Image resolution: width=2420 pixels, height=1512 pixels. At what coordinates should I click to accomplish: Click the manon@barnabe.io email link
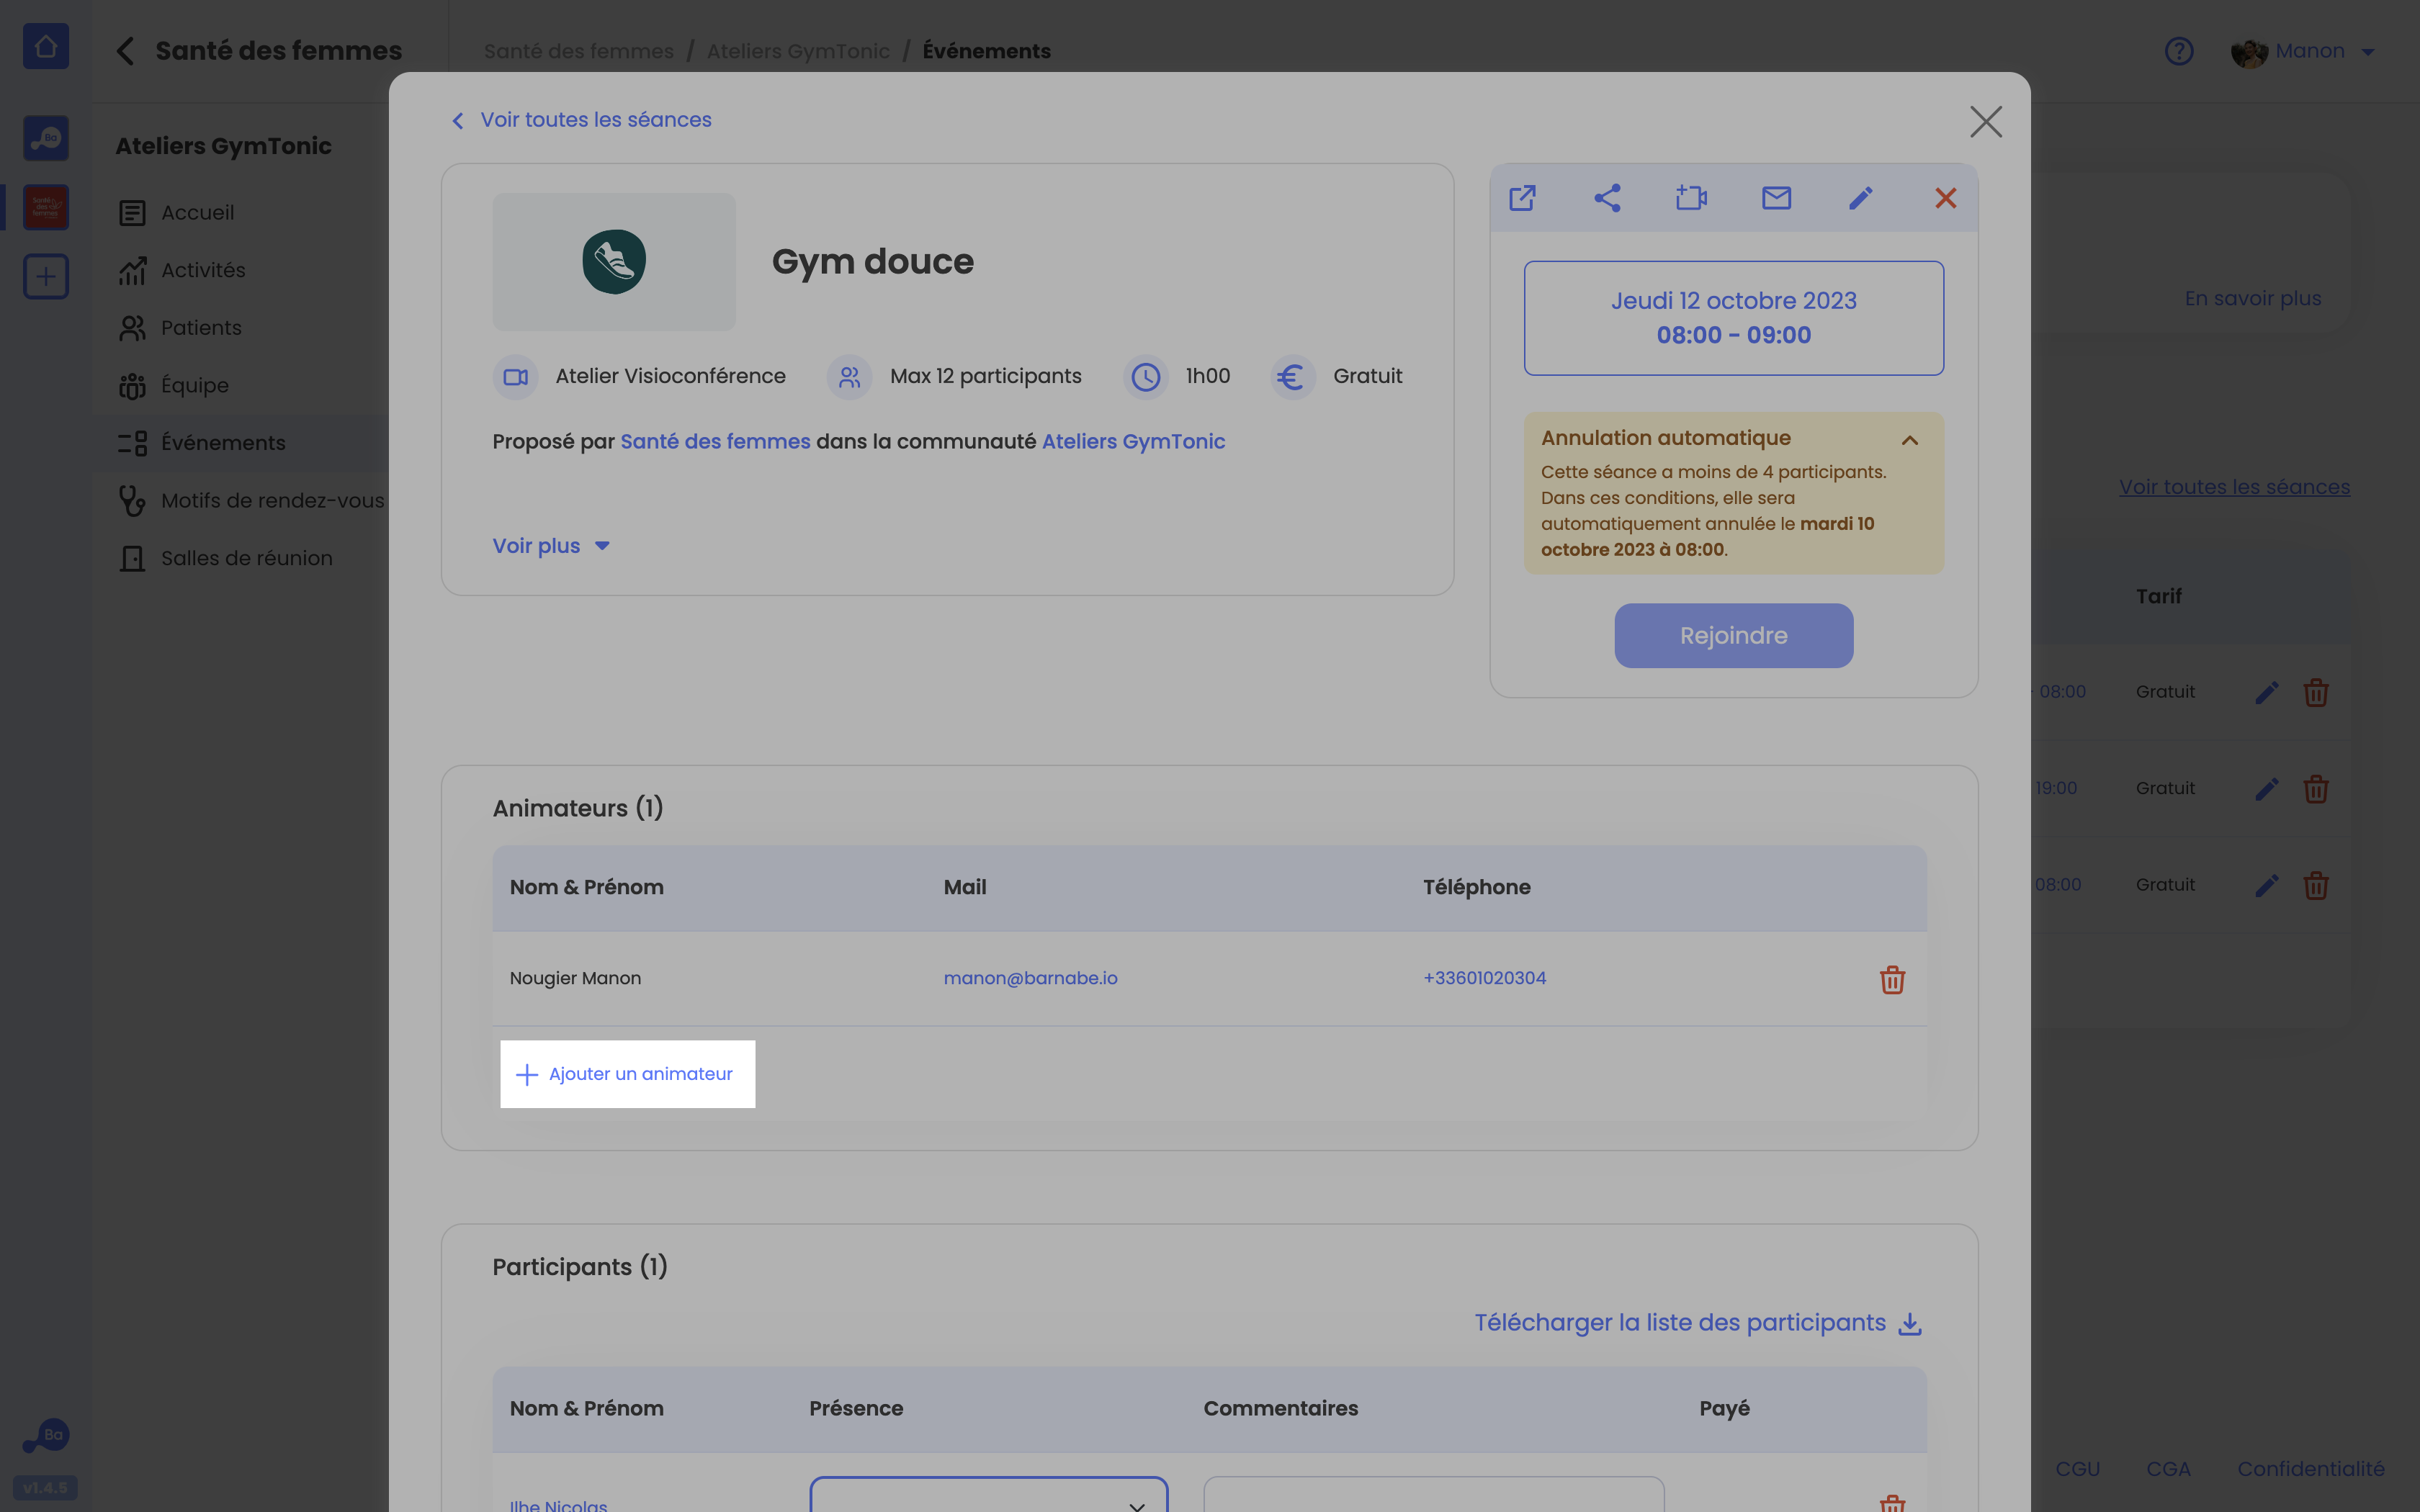1030,978
